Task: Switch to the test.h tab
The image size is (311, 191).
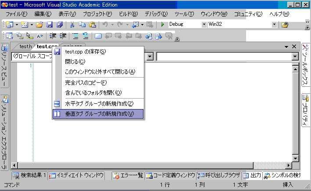Action: coord(25,46)
